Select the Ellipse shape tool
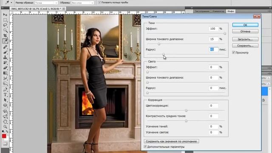The image size is (272, 153). (5, 105)
